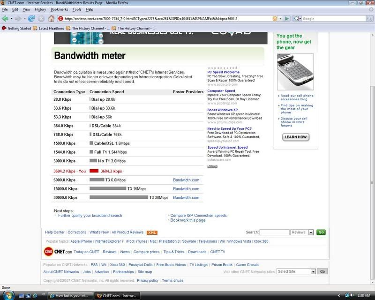Click the mail quick launch icon
Screen dimensions: 375x300
tap(28, 296)
